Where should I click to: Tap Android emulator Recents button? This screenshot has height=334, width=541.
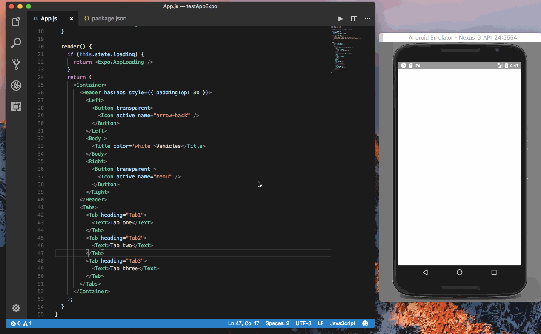coord(494,272)
